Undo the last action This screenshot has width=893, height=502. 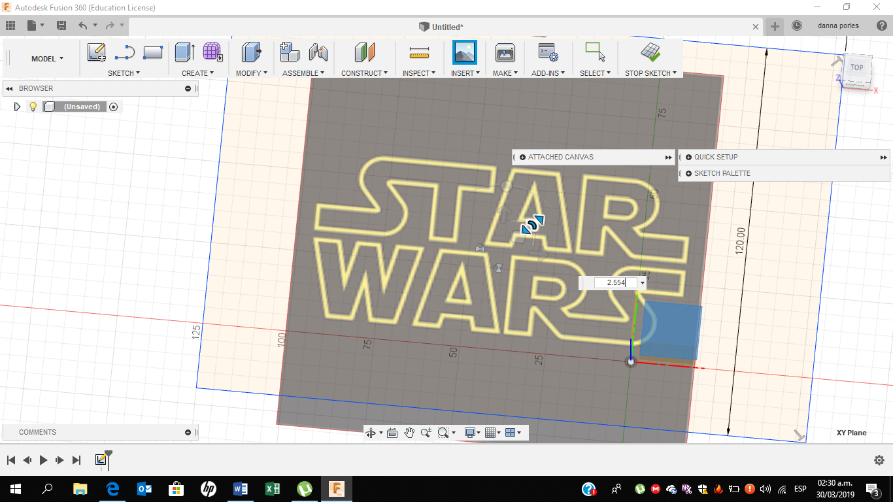(82, 25)
